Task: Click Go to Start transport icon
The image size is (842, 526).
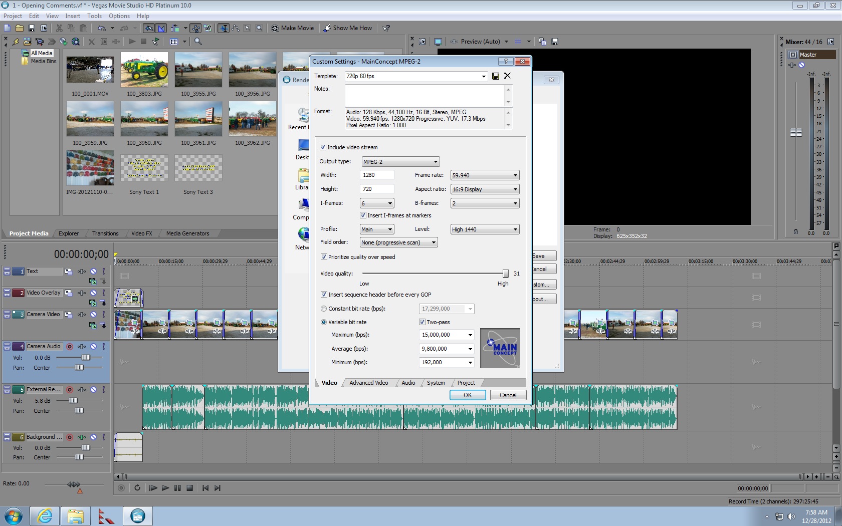Action: 205,488
